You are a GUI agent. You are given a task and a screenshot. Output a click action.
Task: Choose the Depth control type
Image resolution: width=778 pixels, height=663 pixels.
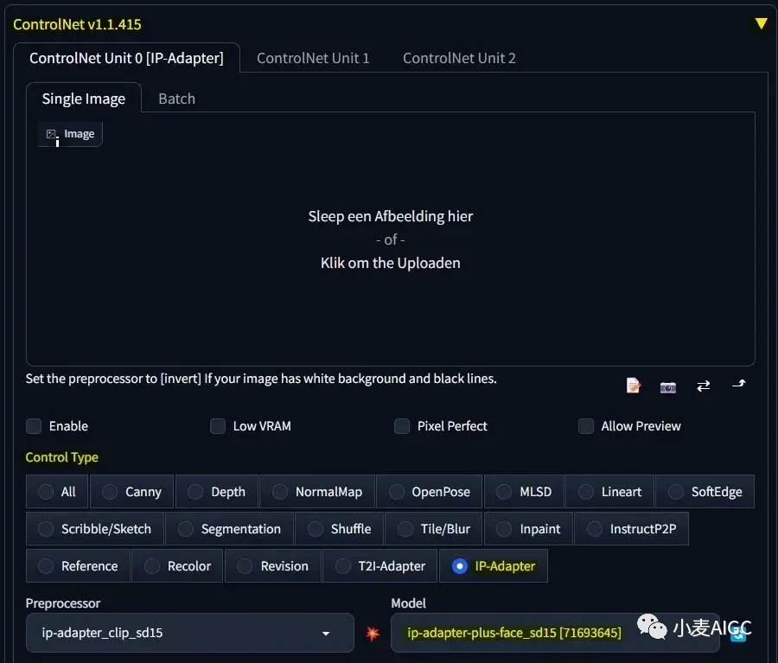(217, 491)
